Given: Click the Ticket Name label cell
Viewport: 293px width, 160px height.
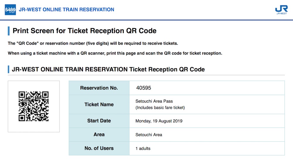Looking at the screenshot, I should tap(99, 104).
